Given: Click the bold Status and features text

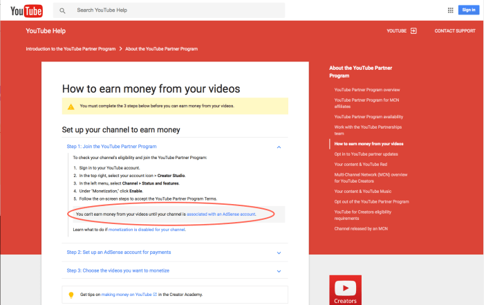Looking at the screenshot, I should tap(160, 183).
